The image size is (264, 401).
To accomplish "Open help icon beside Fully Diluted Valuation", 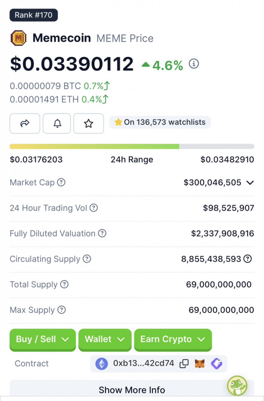I will pos(102,233).
